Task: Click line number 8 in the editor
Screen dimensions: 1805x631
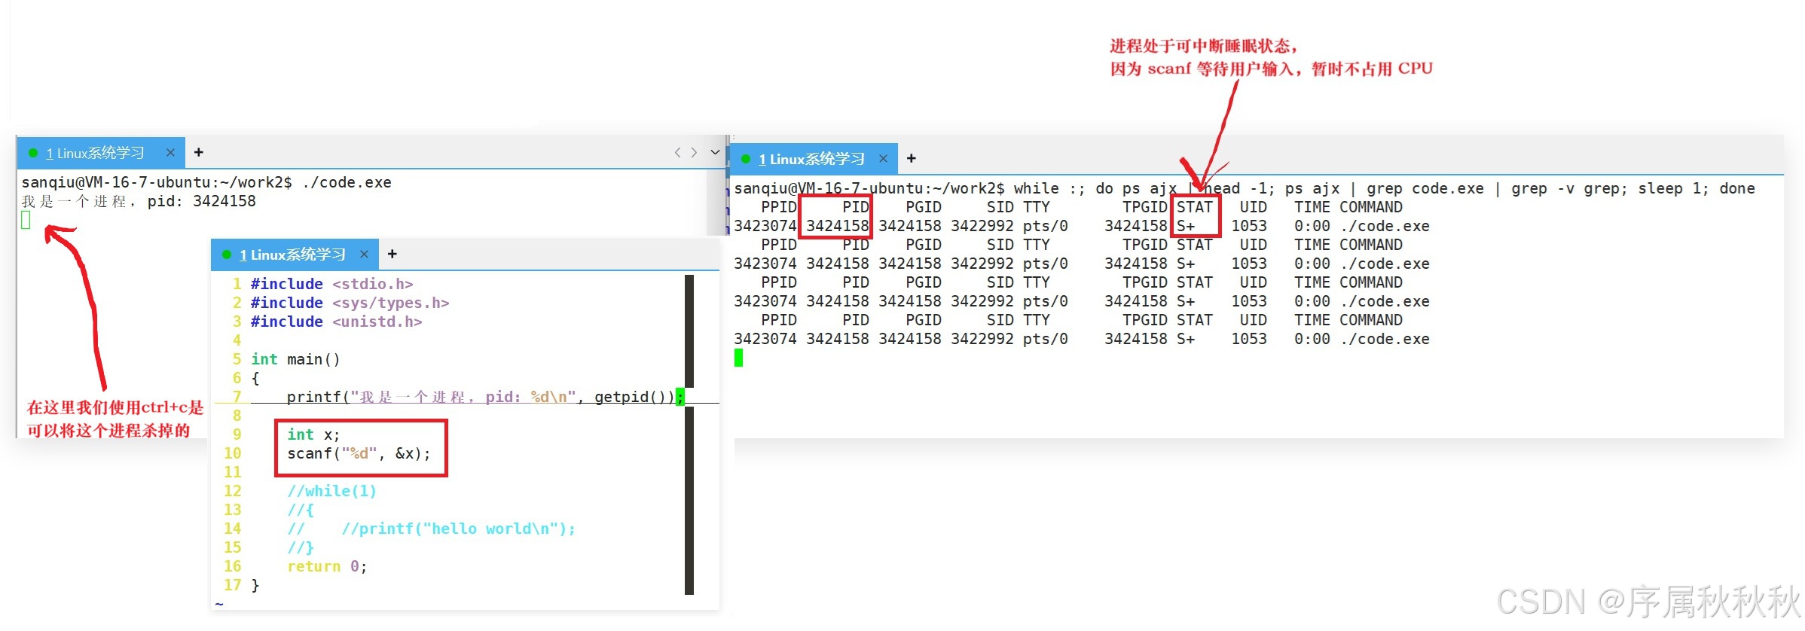Action: (x=237, y=416)
